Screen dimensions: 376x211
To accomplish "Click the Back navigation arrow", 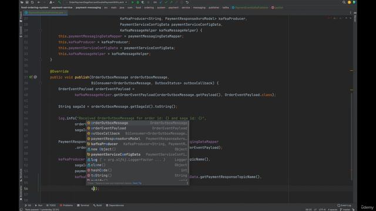I will pyautogui.click(x=39, y=2).
